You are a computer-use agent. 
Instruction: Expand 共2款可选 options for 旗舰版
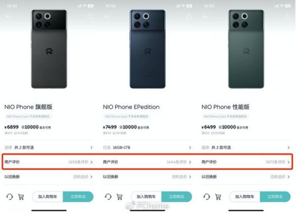tap(49, 147)
